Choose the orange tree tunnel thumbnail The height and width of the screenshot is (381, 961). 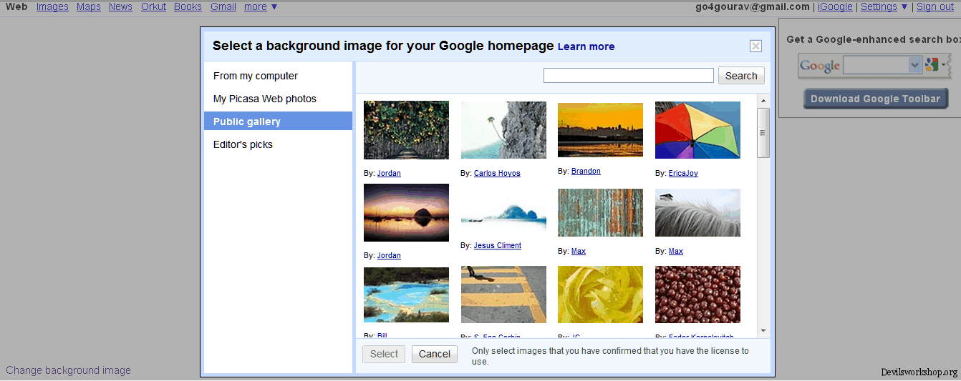pos(406,130)
